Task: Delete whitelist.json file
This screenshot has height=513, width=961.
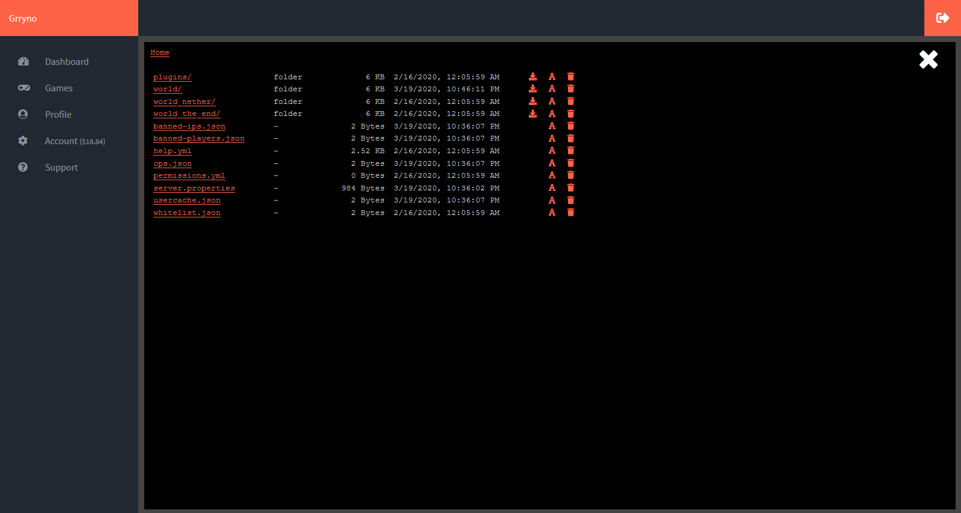Action: point(571,213)
